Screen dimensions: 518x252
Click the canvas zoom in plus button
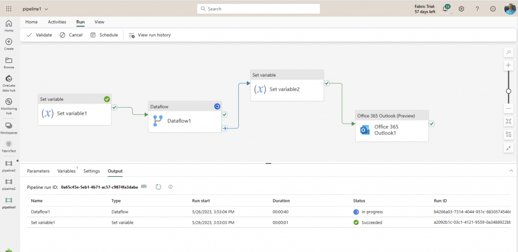508,66
